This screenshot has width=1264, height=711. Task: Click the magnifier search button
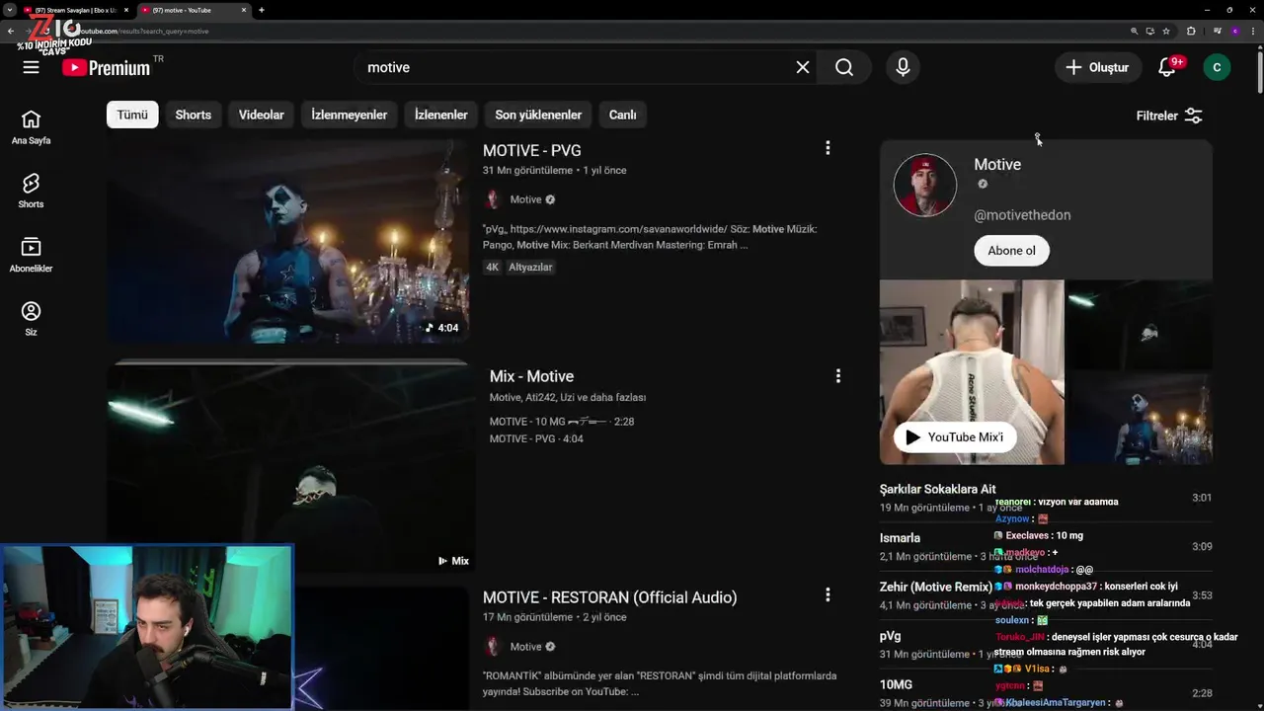coord(844,67)
